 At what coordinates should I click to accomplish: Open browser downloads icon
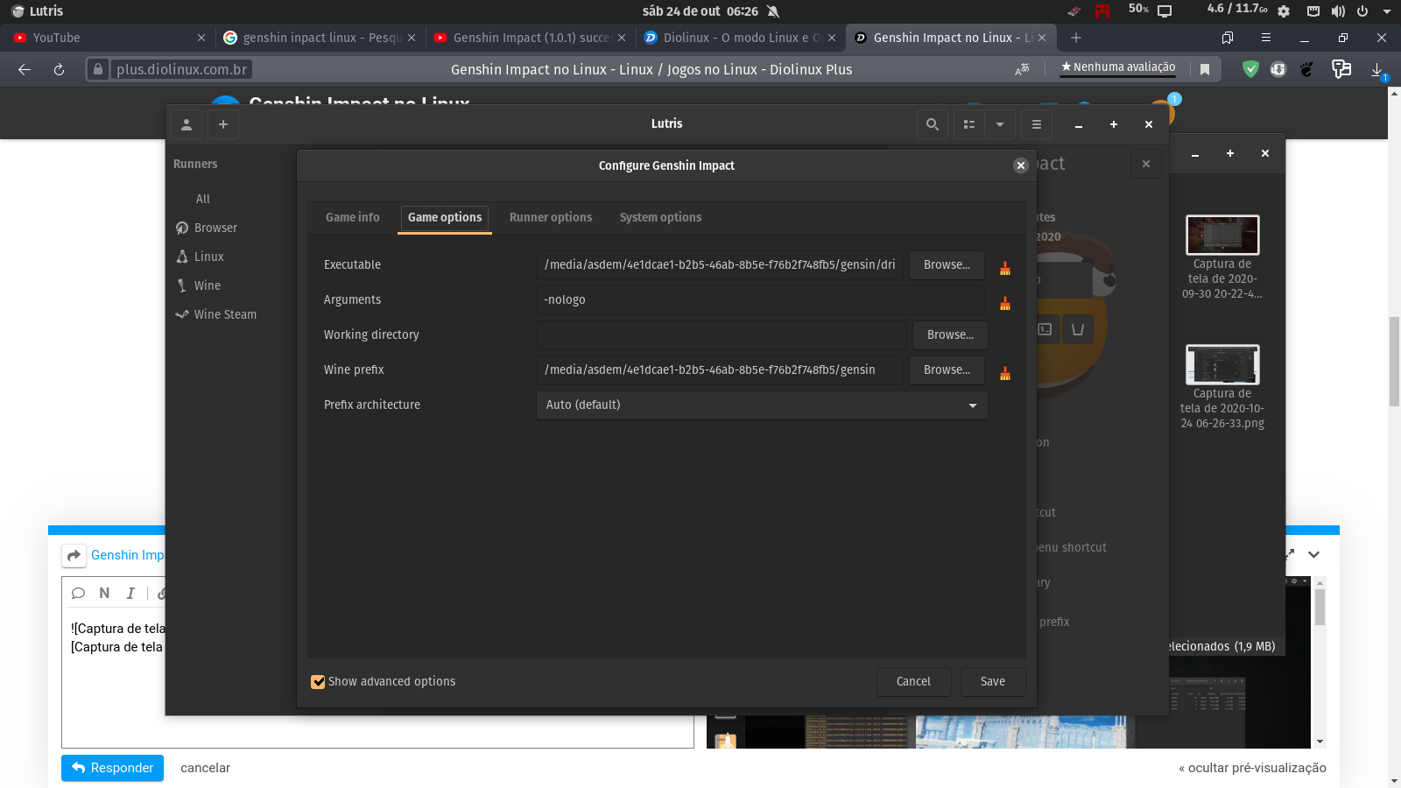click(x=1377, y=70)
